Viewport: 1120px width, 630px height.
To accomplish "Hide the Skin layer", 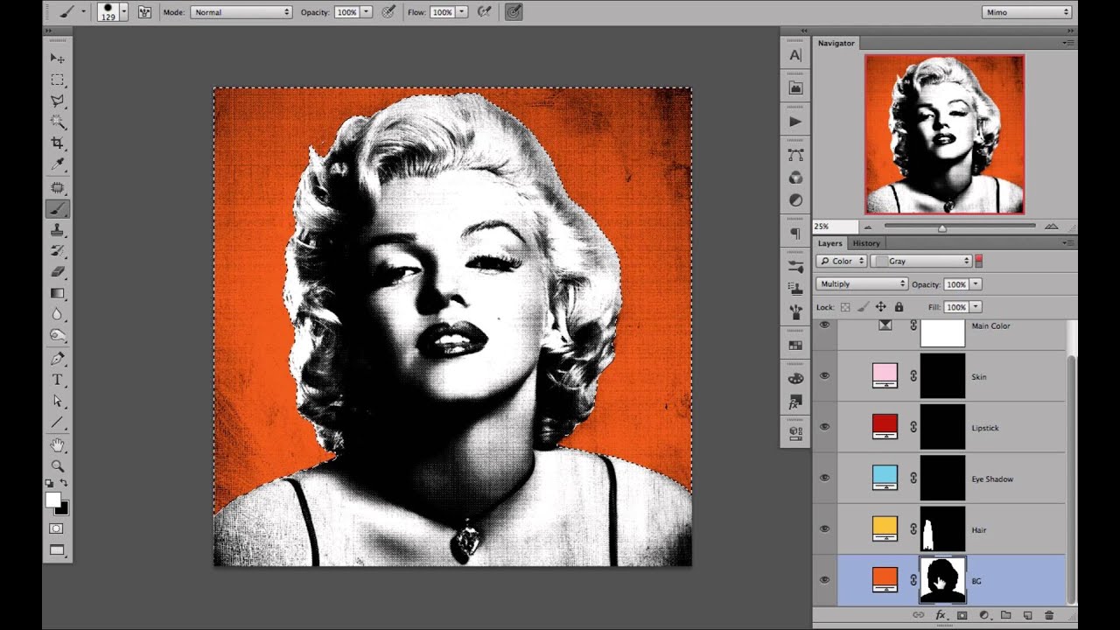I will tap(824, 376).
